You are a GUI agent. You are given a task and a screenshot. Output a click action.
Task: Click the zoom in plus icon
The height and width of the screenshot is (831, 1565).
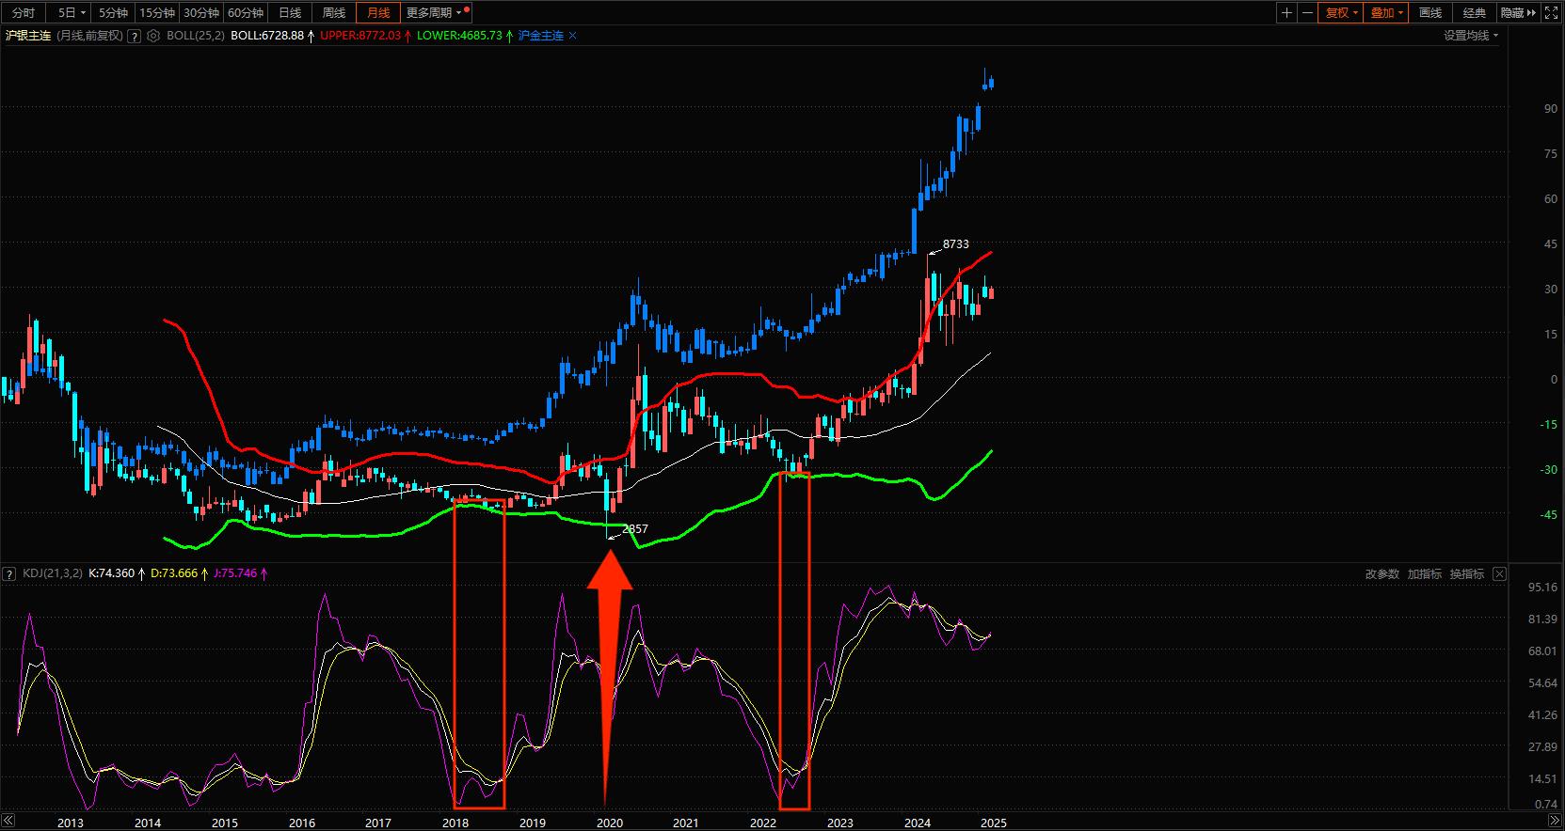1286,12
